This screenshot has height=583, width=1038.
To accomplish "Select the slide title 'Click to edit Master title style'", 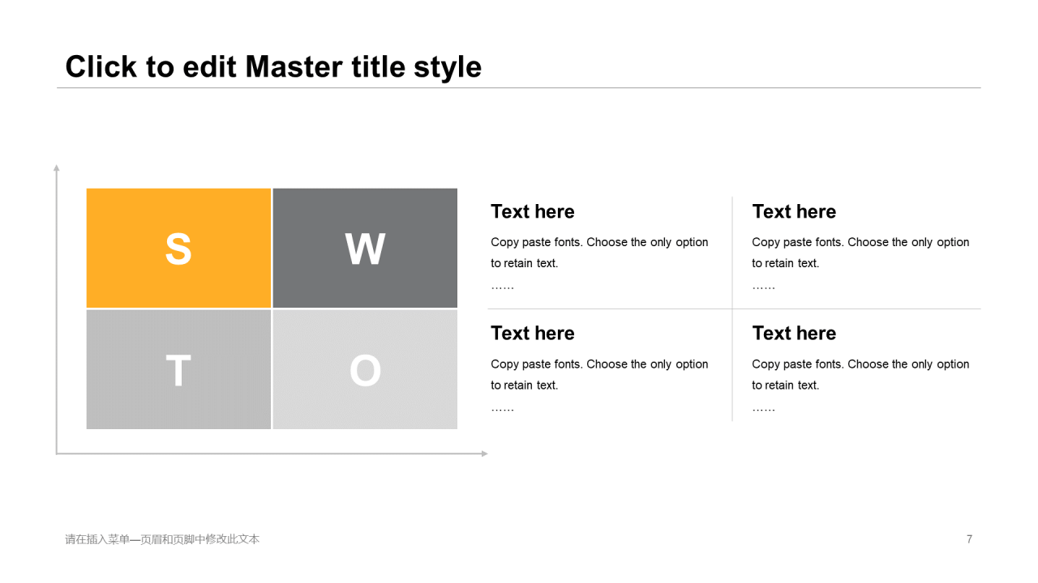I will (273, 66).
